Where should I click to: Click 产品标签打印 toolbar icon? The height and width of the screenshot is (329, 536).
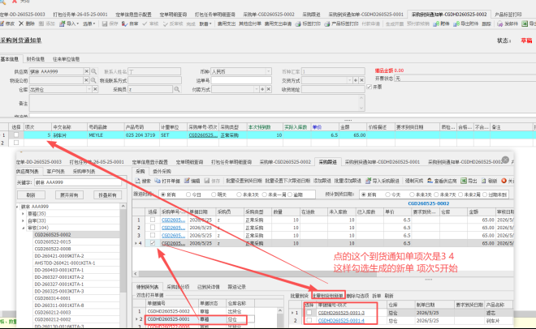pos(327,23)
